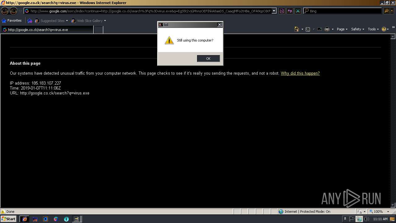Click the status bar warning icon
The width and height of the screenshot is (396, 223).
coord(3,212)
